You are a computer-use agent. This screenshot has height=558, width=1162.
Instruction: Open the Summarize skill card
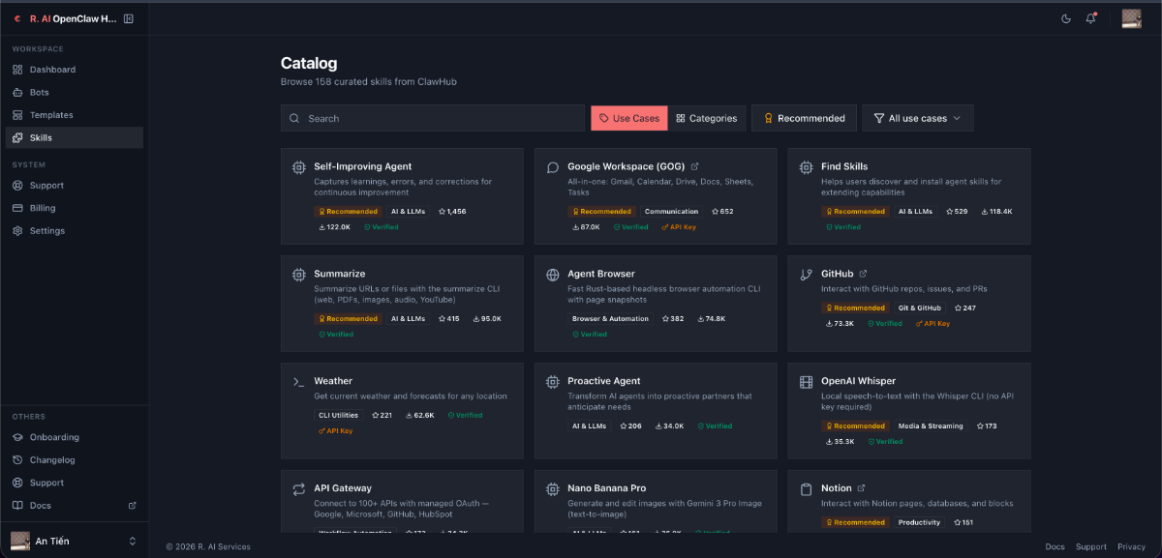point(402,303)
